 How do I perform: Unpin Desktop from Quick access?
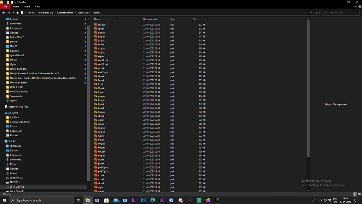[85, 19]
